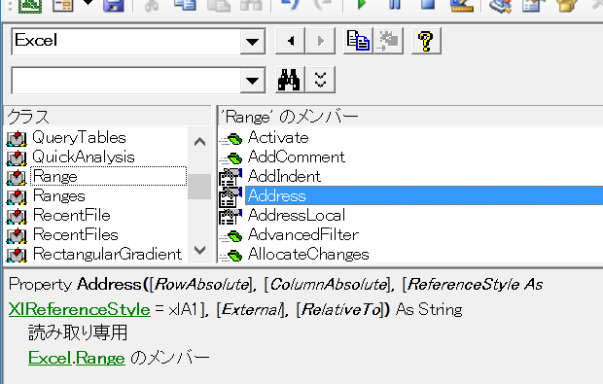Viewport: 603px width, 384px height.
Task: Select the RectangularGradient class
Action: tap(107, 254)
